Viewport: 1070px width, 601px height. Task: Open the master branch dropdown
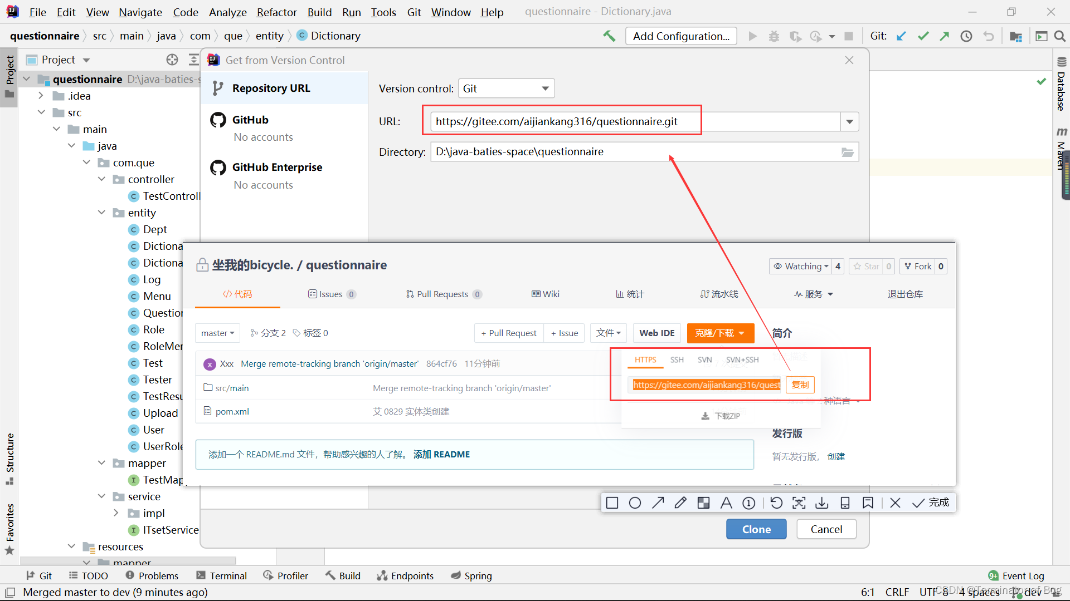(x=217, y=333)
